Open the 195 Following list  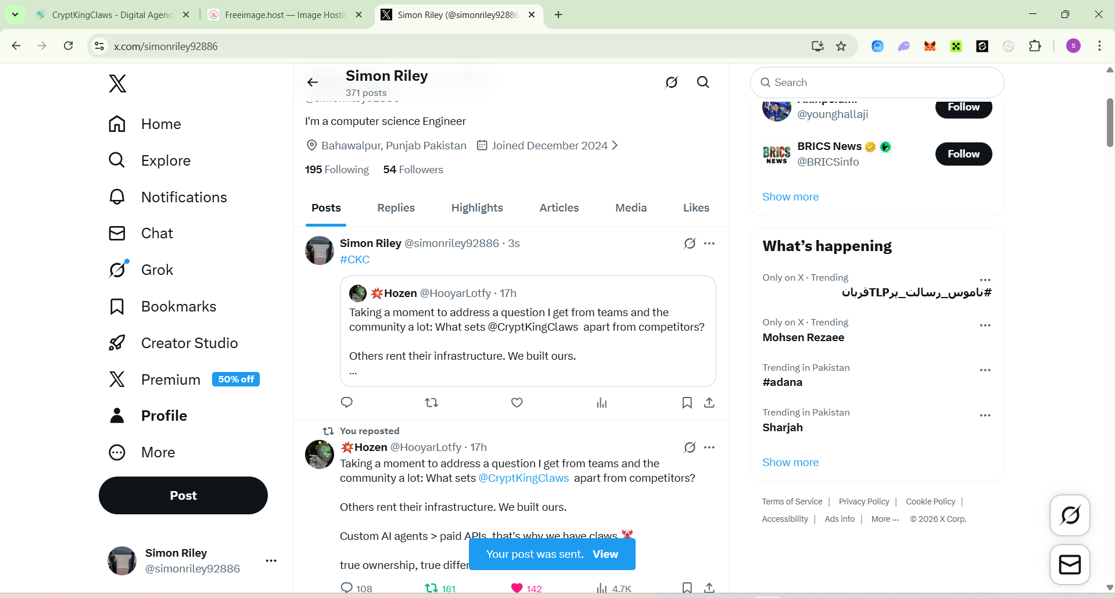point(337,170)
